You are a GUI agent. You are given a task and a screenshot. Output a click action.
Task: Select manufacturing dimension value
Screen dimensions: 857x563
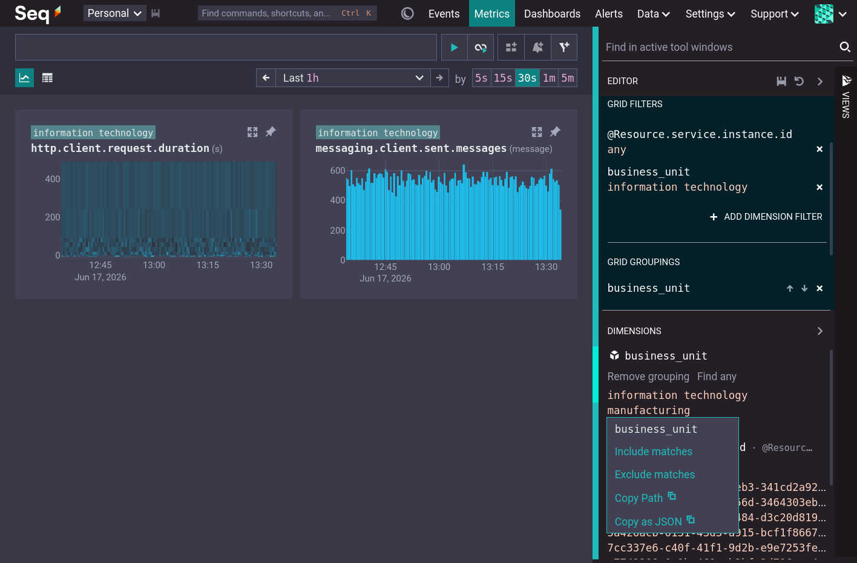coord(649,410)
